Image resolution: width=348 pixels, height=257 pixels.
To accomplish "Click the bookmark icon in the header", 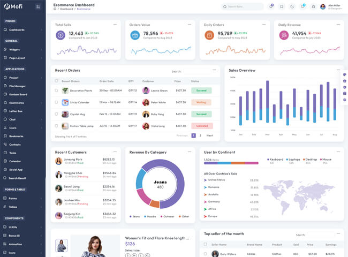I will click(282, 6).
